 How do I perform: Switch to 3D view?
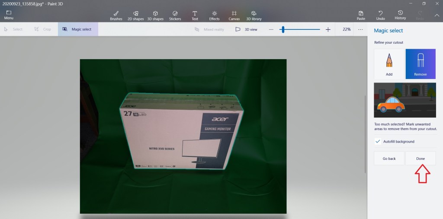point(246,29)
